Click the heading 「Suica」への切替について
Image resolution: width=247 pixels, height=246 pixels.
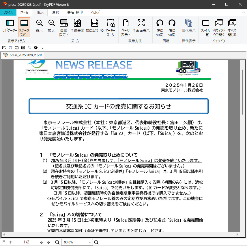[75, 215]
